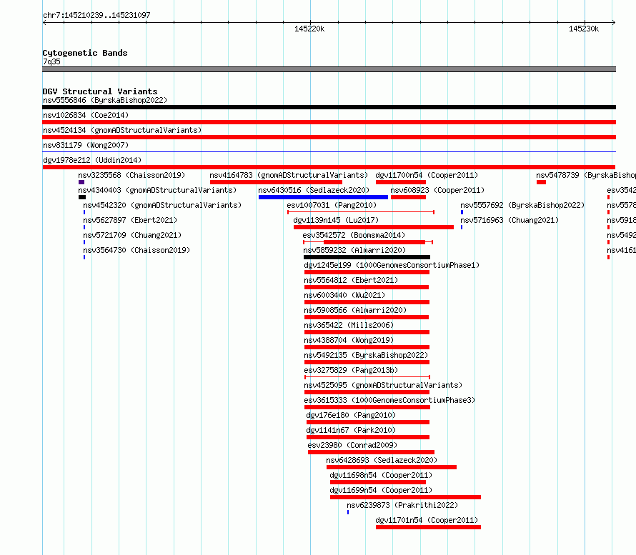The width and height of the screenshot is (636, 555).
Task: Click the nsv5556846 (ByrskaBishop2022) variant label
Action: coord(105,100)
